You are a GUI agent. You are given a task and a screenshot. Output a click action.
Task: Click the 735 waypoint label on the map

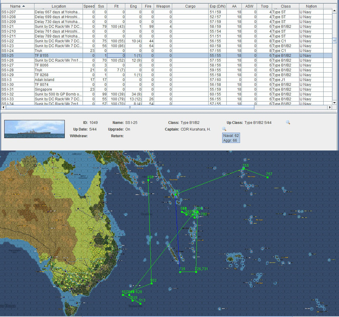tap(182, 269)
